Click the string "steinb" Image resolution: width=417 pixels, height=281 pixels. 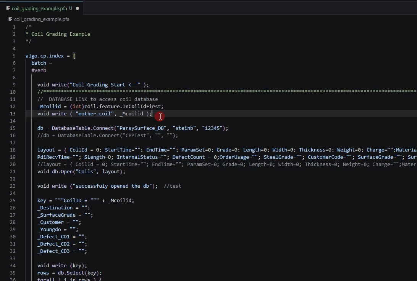tap(184, 128)
